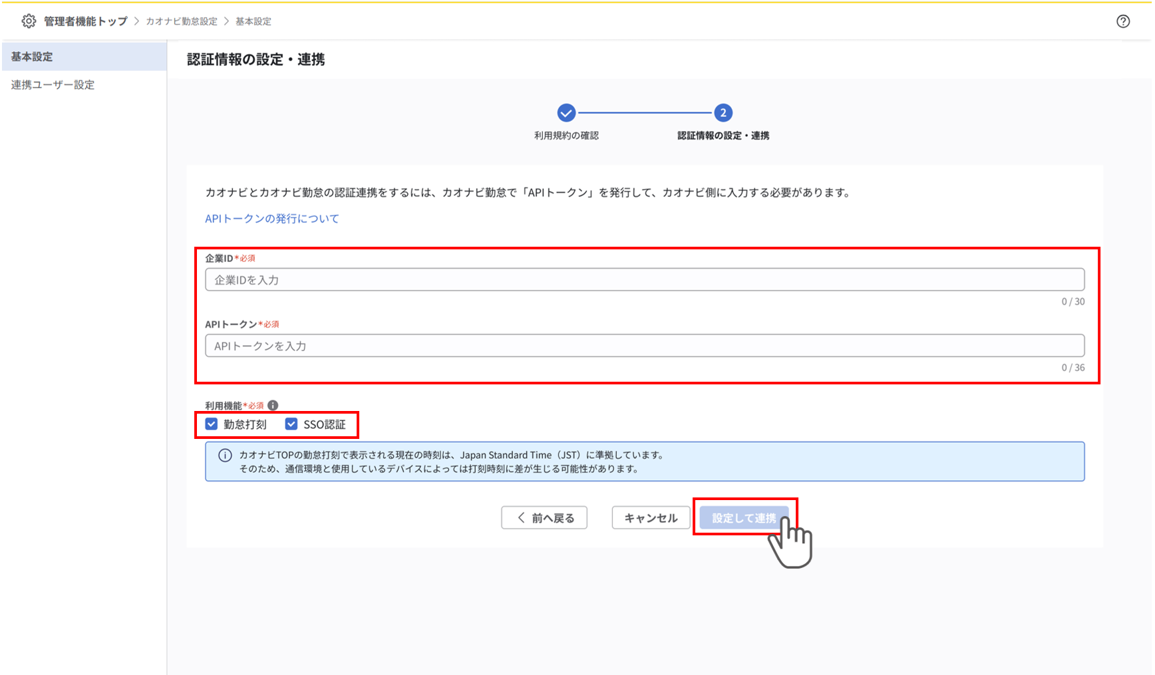Click the checkmark icon for 利用規約の確認 step
Image resolution: width=1155 pixels, height=675 pixels.
tap(566, 113)
